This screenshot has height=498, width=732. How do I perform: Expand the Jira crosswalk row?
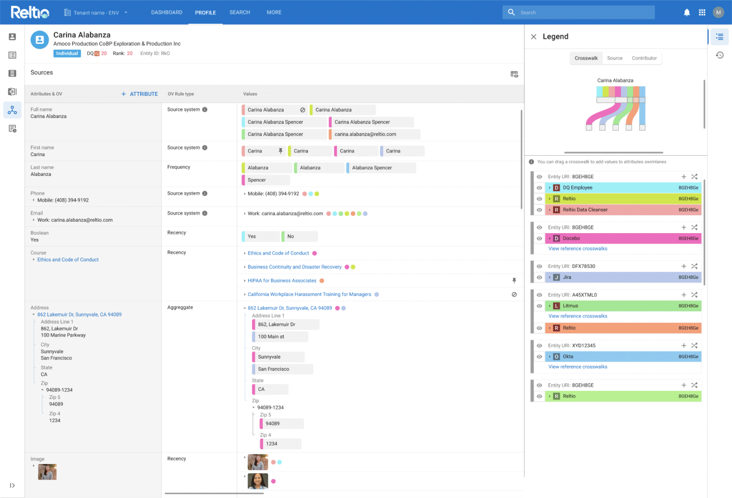click(550, 277)
